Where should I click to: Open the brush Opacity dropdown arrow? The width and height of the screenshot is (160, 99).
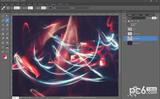tap(46, 8)
